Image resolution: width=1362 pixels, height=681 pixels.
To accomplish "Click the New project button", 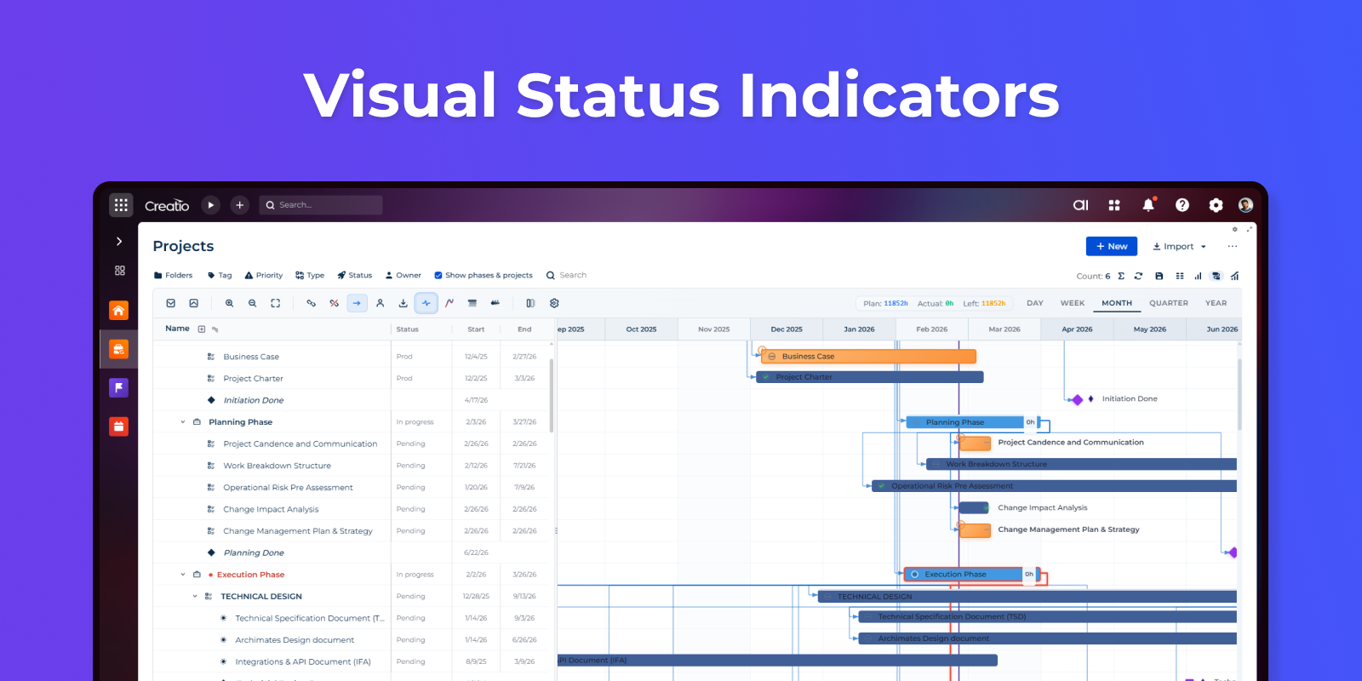I will [x=1111, y=247].
